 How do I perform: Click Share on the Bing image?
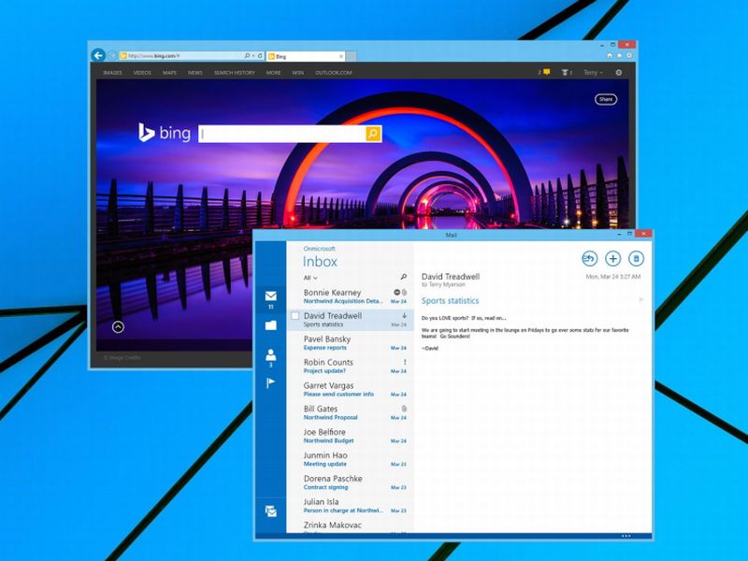click(x=606, y=99)
